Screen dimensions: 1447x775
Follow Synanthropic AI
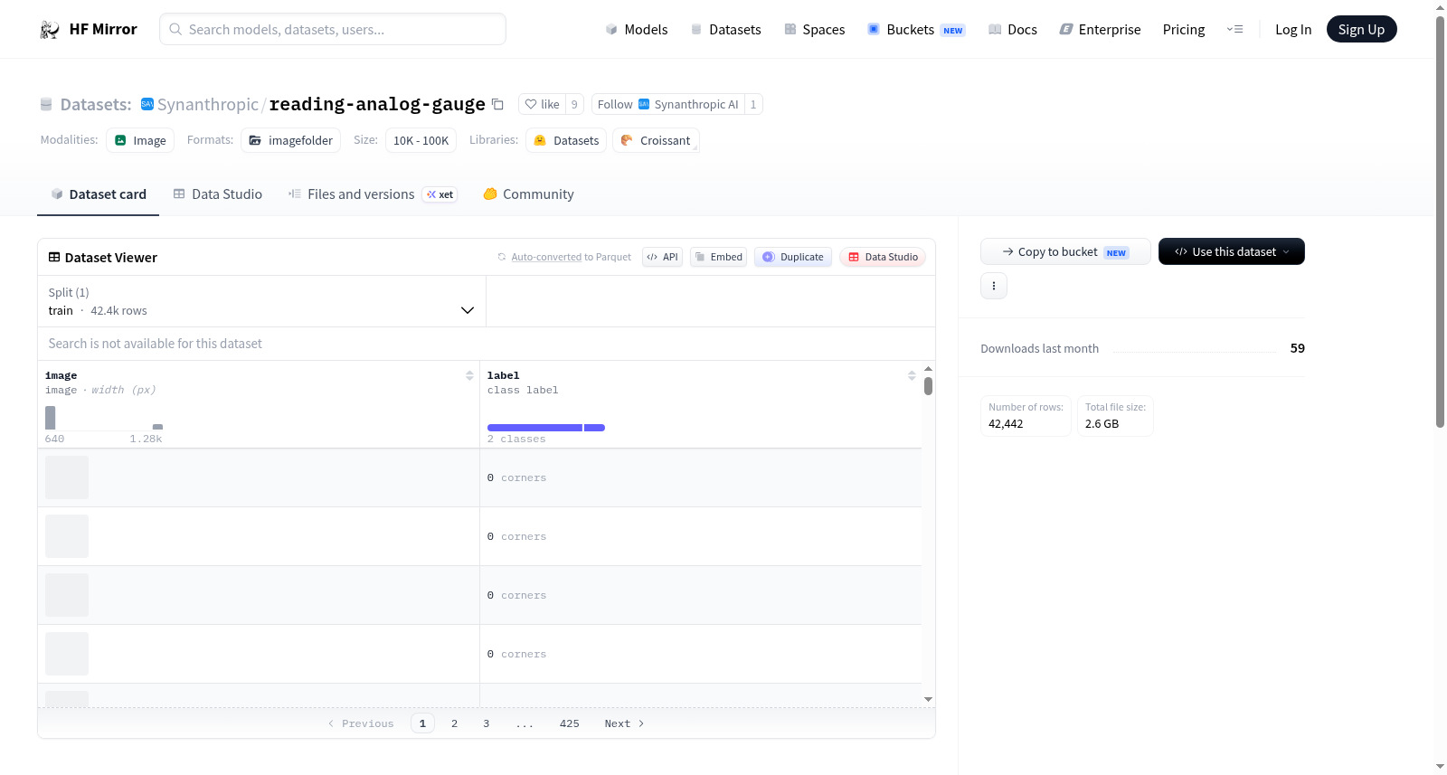pyautogui.click(x=667, y=104)
